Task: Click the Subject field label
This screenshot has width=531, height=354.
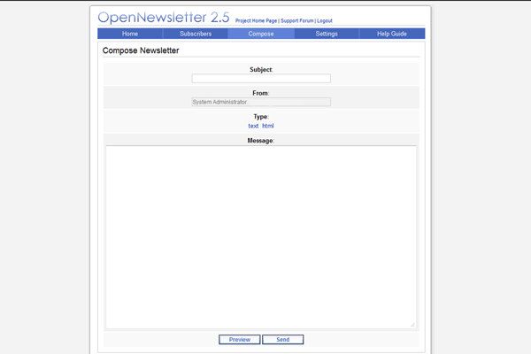Action: [260, 69]
